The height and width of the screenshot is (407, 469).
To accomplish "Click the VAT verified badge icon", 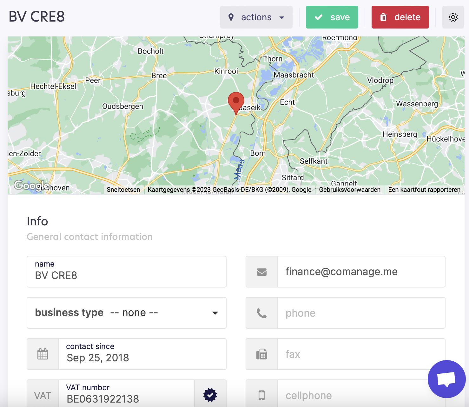I will tap(210, 395).
